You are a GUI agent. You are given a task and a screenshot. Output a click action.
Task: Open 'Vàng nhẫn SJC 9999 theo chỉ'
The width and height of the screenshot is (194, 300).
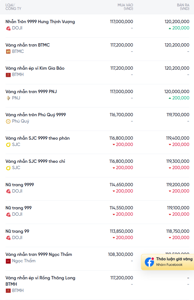point(35,161)
